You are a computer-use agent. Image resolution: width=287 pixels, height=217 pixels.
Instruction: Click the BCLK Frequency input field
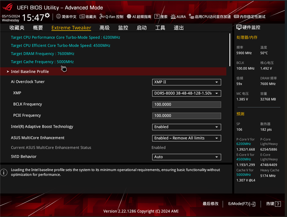click(x=187, y=105)
